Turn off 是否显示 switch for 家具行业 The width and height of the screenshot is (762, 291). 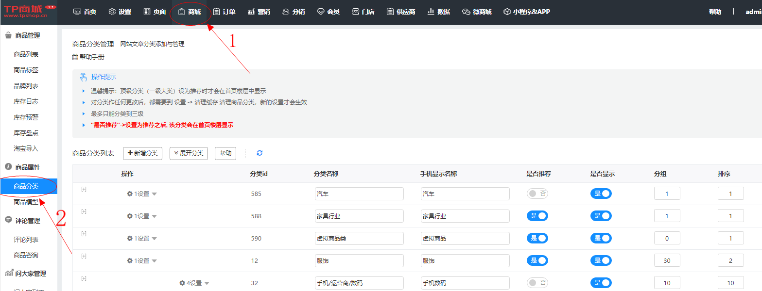tap(601, 216)
